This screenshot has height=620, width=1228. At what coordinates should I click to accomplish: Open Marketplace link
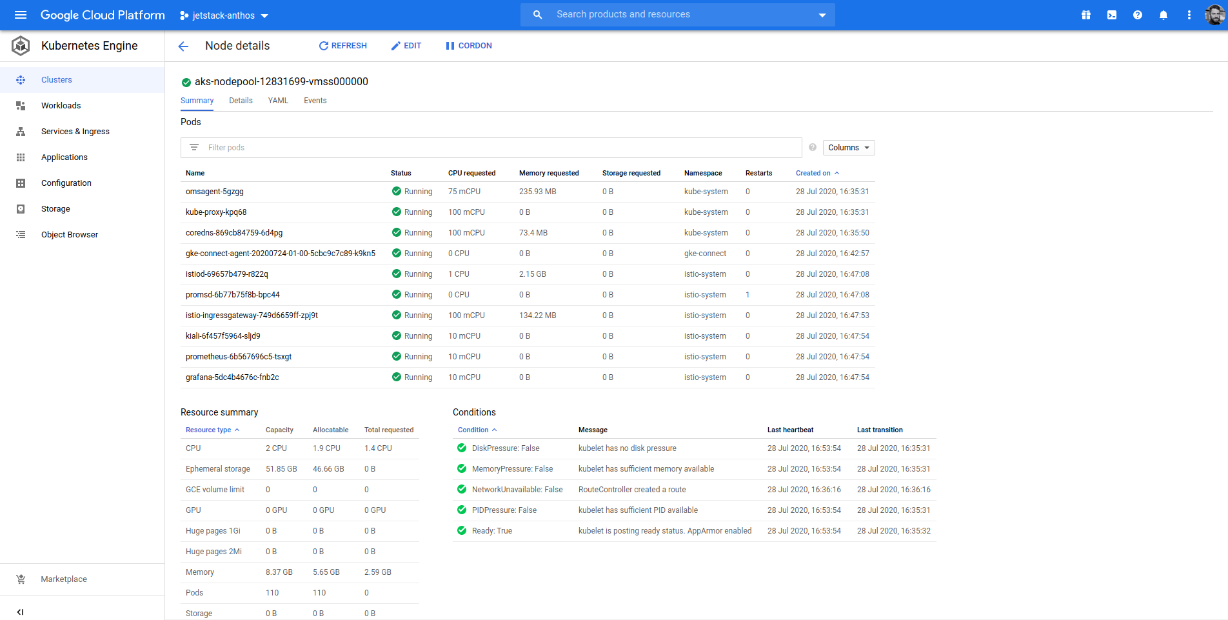(64, 579)
